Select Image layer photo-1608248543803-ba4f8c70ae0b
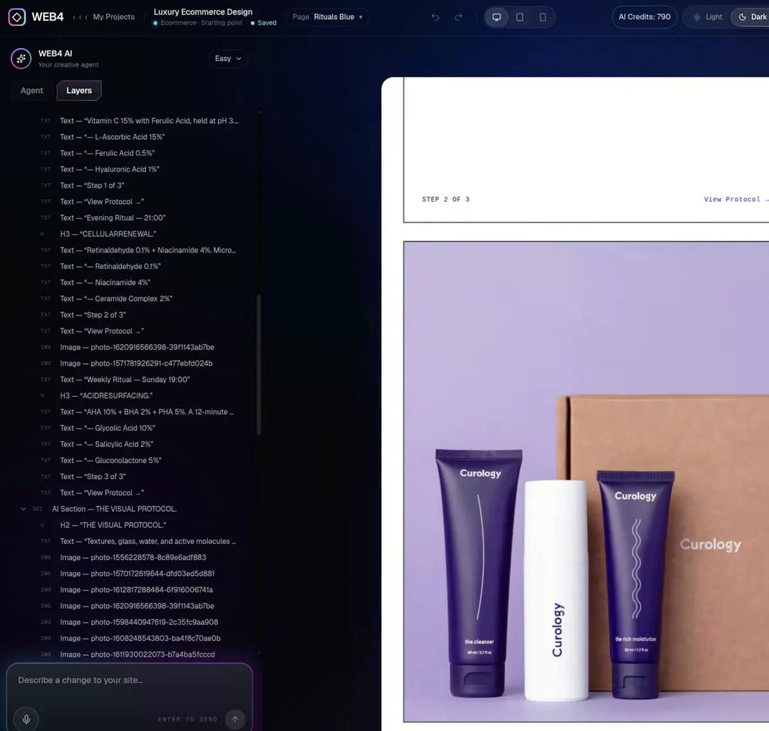The image size is (769, 731). [x=140, y=638]
